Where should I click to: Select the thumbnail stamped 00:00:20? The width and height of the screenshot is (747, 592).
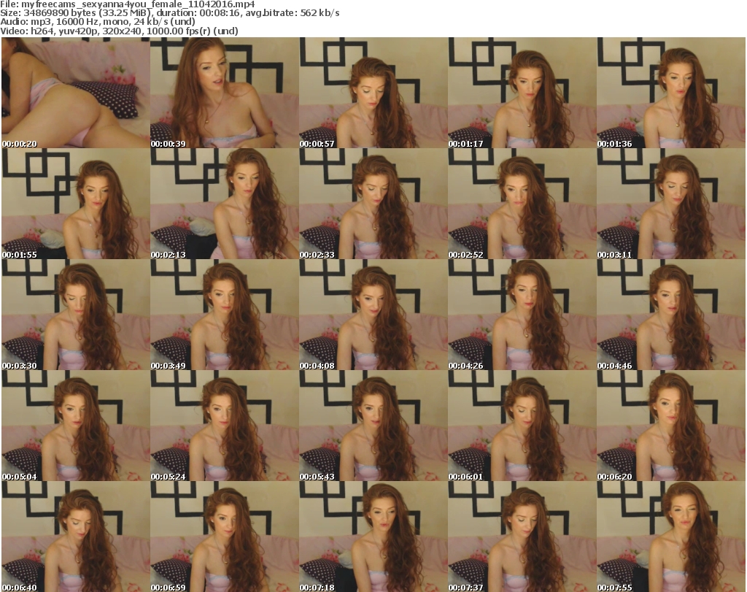click(76, 93)
